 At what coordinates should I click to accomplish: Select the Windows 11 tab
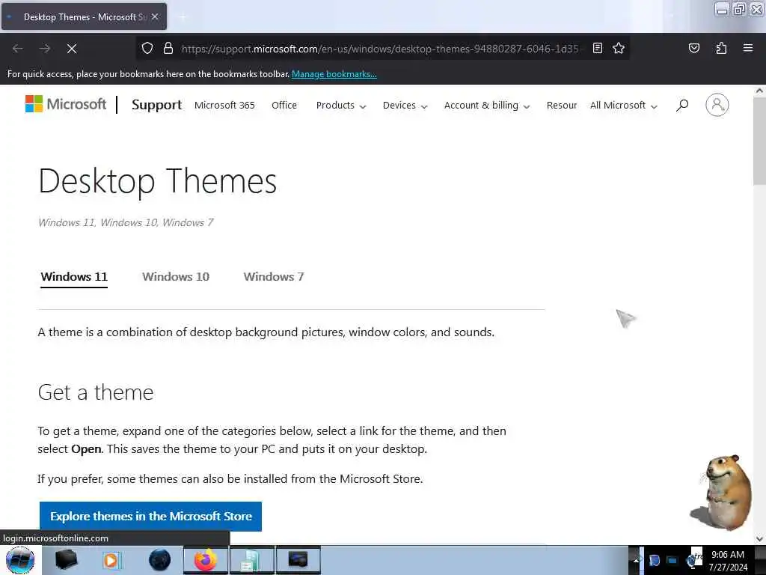point(74,277)
